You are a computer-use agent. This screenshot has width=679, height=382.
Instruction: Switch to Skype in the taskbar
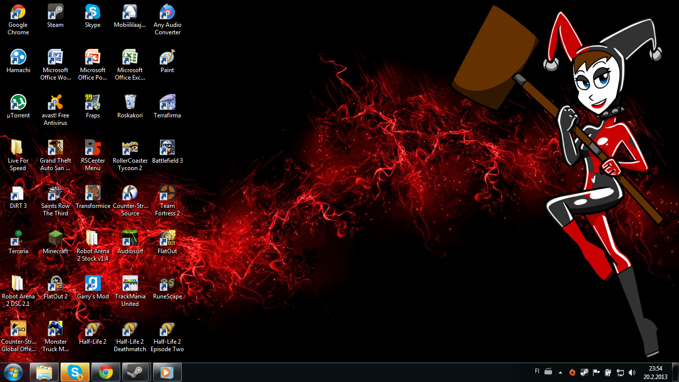[x=75, y=372]
